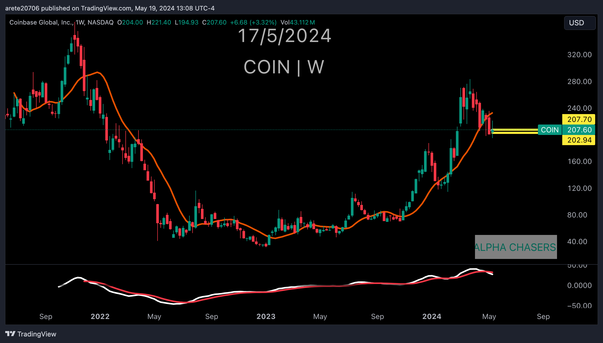Click the first Sep label on time axis
This screenshot has height=343, width=603.
pos(46,317)
